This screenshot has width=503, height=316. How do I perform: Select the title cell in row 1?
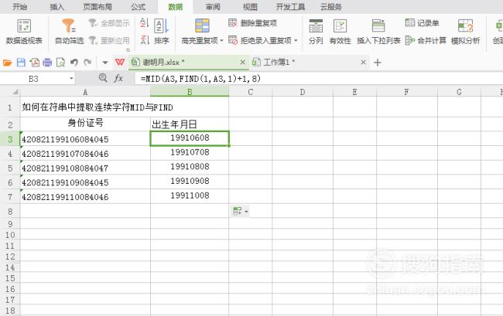tap(125, 107)
